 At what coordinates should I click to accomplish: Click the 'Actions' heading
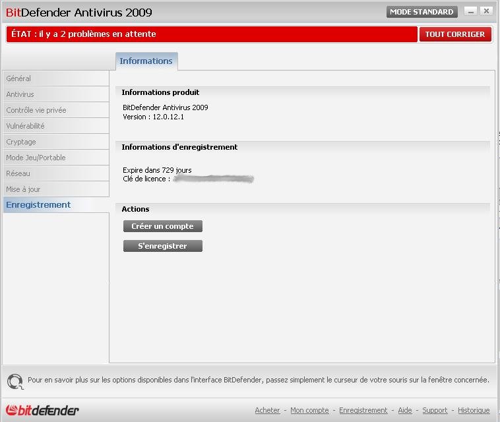pyautogui.click(x=135, y=209)
